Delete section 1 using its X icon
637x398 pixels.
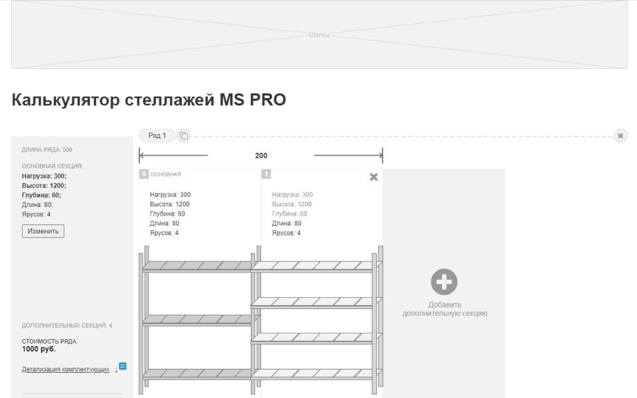pos(374,177)
